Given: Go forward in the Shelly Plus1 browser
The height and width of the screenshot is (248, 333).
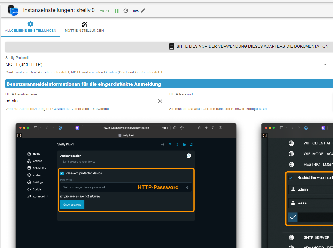Looking at the screenshot, I should tap(53, 128).
